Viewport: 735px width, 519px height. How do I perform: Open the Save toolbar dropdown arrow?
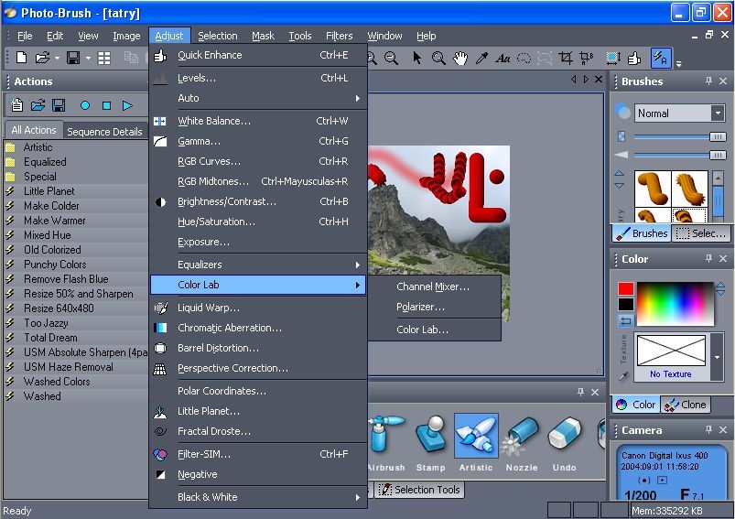click(x=88, y=59)
